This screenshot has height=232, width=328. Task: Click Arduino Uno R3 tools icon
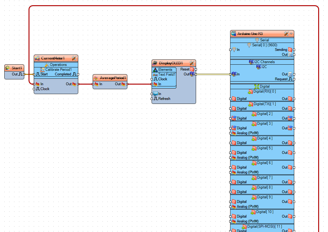(x=286, y=34)
